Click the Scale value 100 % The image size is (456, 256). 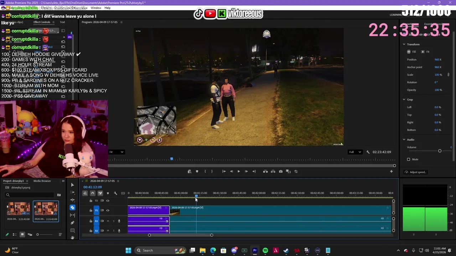click(x=438, y=75)
